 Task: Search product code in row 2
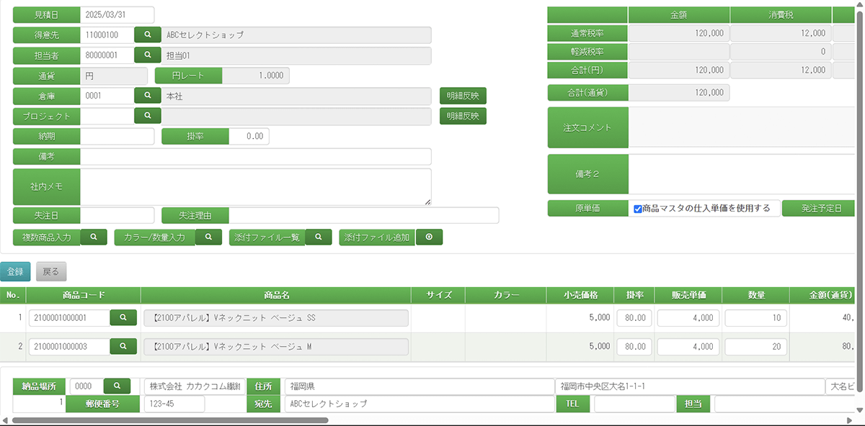pos(123,346)
